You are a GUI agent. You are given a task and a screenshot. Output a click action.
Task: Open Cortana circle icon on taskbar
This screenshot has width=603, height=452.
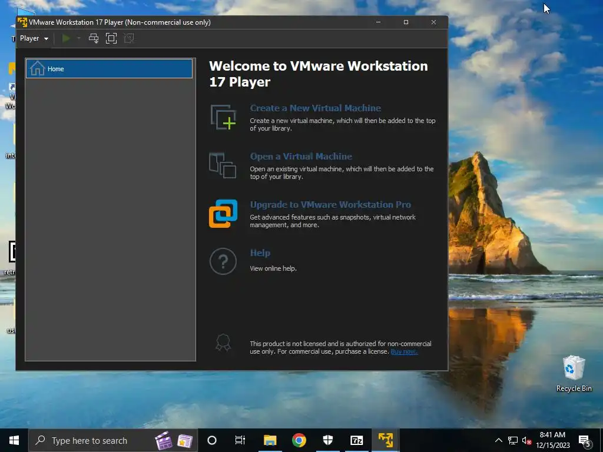point(212,440)
